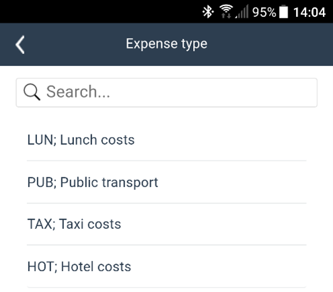Tap empty area right of Taxi costs row
Viewport: 333px width, 292px height.
coord(214,224)
